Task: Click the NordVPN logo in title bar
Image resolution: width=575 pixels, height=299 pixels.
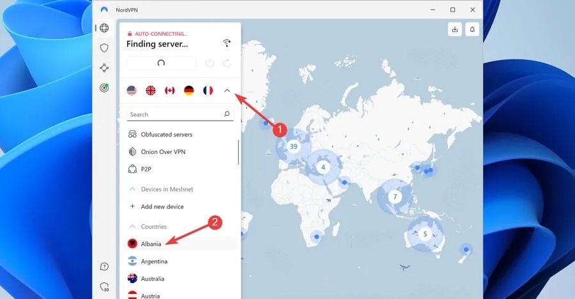Action: point(104,10)
